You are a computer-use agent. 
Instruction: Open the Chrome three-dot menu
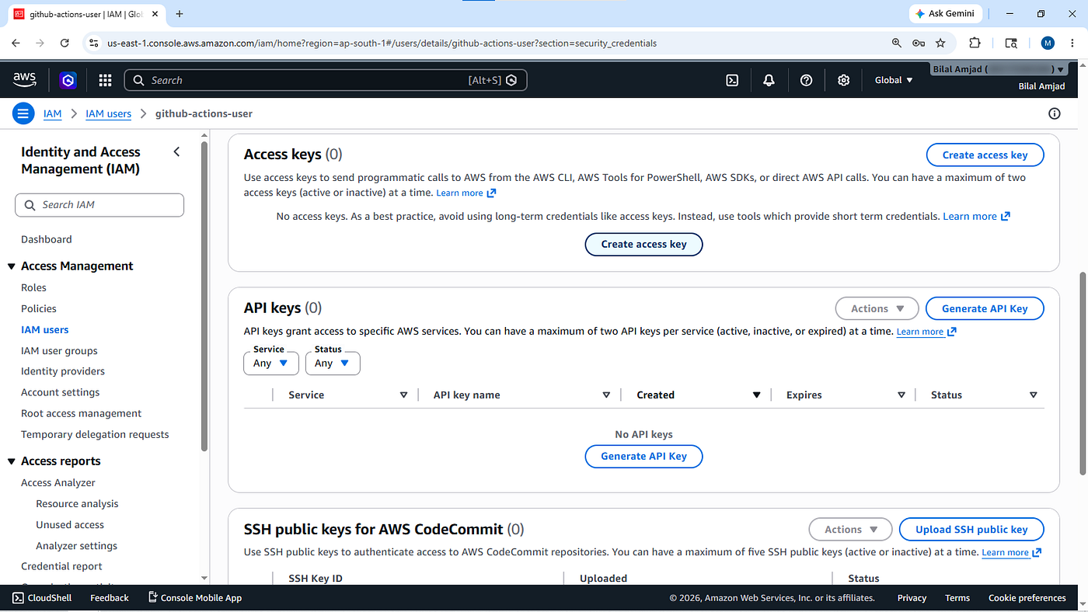point(1072,43)
